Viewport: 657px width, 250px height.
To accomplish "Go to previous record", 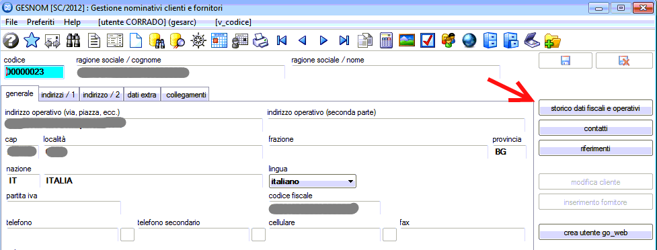I will click(x=303, y=40).
